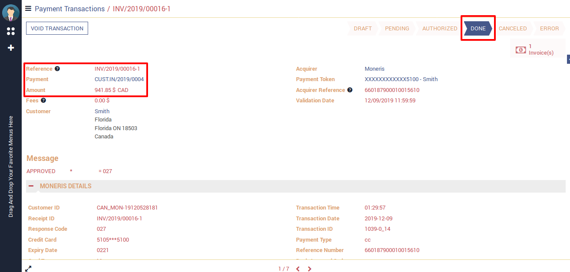The width and height of the screenshot is (570, 272).
Task: Click the help icon beside Fees
Action: click(43, 101)
